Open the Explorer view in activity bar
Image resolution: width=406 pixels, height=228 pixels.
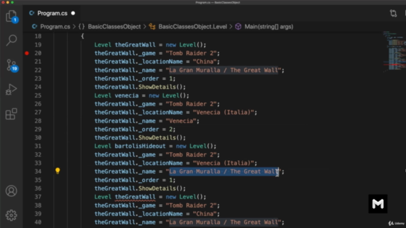click(11, 16)
